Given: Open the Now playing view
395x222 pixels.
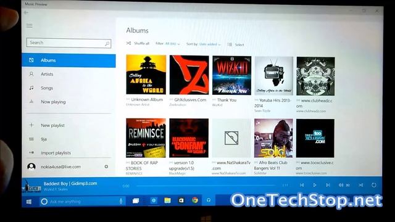Looking at the screenshot, I should click(69, 102).
